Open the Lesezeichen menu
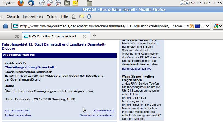This screenshot has height=122, width=223. (x=33, y=17)
